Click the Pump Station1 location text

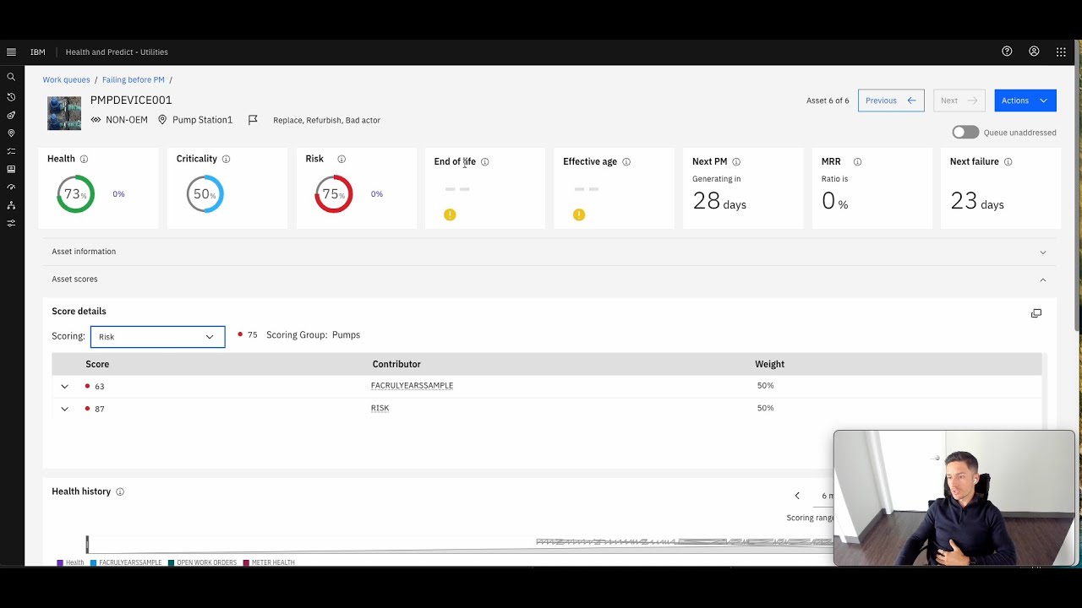[x=202, y=120]
